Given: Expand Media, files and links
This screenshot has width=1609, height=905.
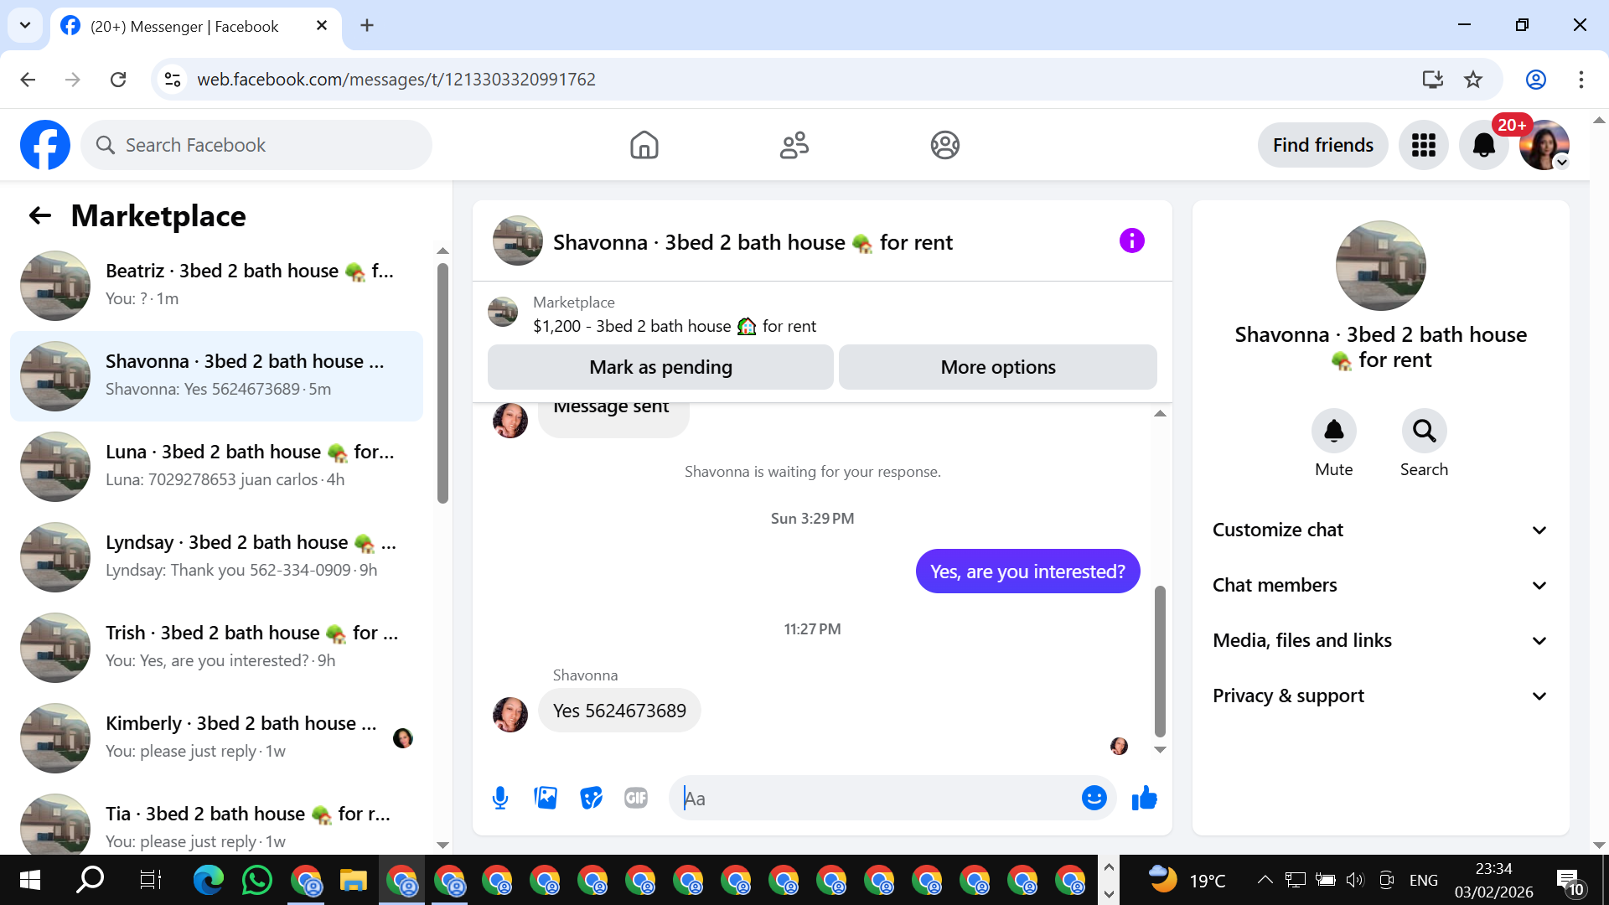Looking at the screenshot, I should click(x=1379, y=640).
